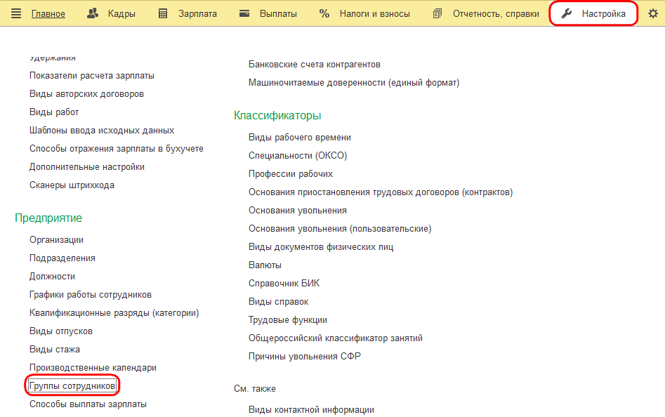
Task: Click the Выплаты card icon
Action: click(x=244, y=13)
